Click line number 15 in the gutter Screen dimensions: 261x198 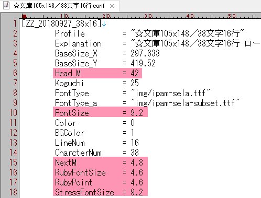13,162
